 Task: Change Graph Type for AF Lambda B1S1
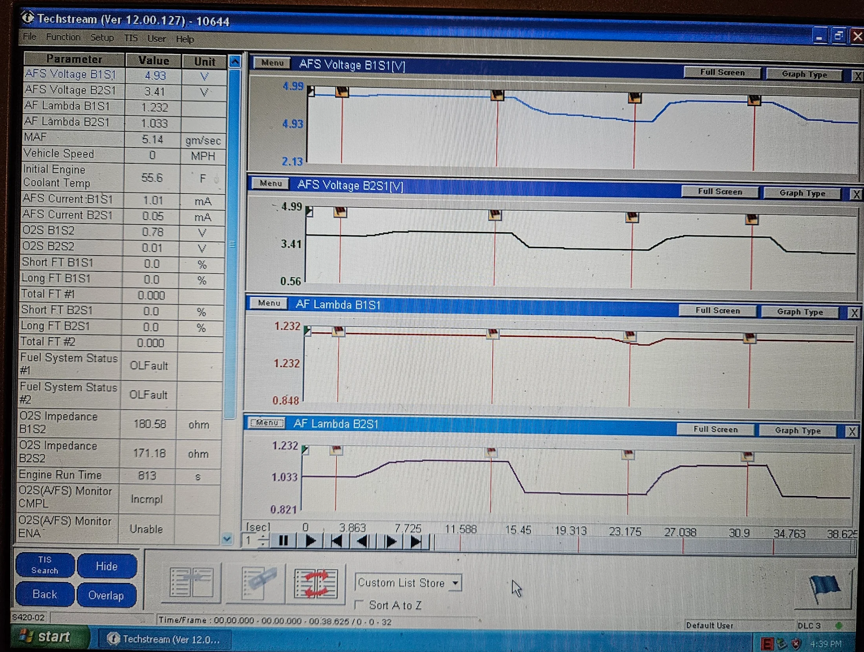point(800,312)
